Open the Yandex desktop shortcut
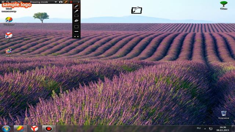The height and width of the screenshot is (132, 235). tap(9, 37)
